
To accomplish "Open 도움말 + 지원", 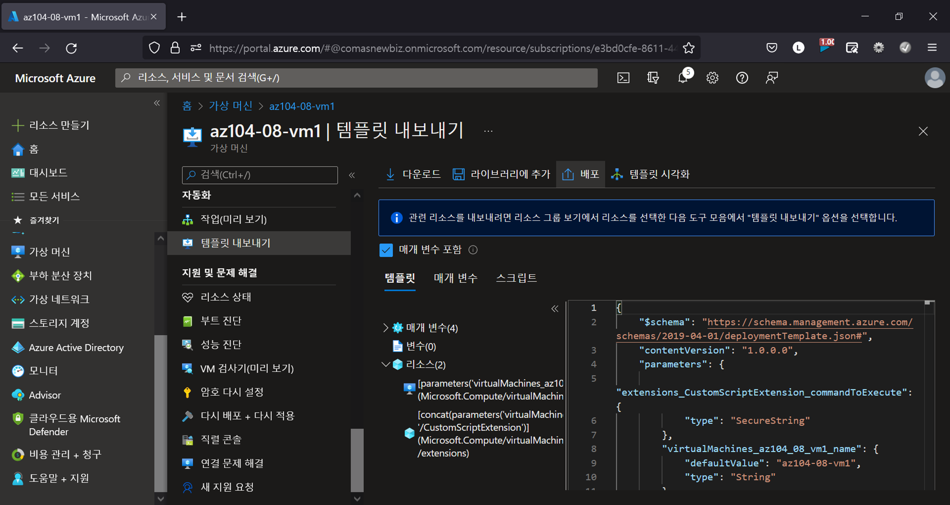I will click(50, 478).
